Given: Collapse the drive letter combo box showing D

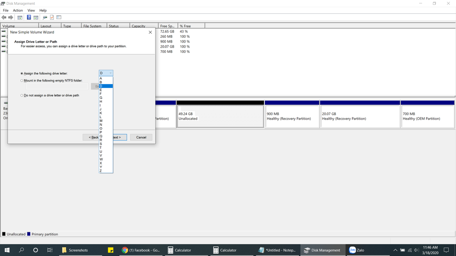Looking at the screenshot, I should click(x=106, y=73).
